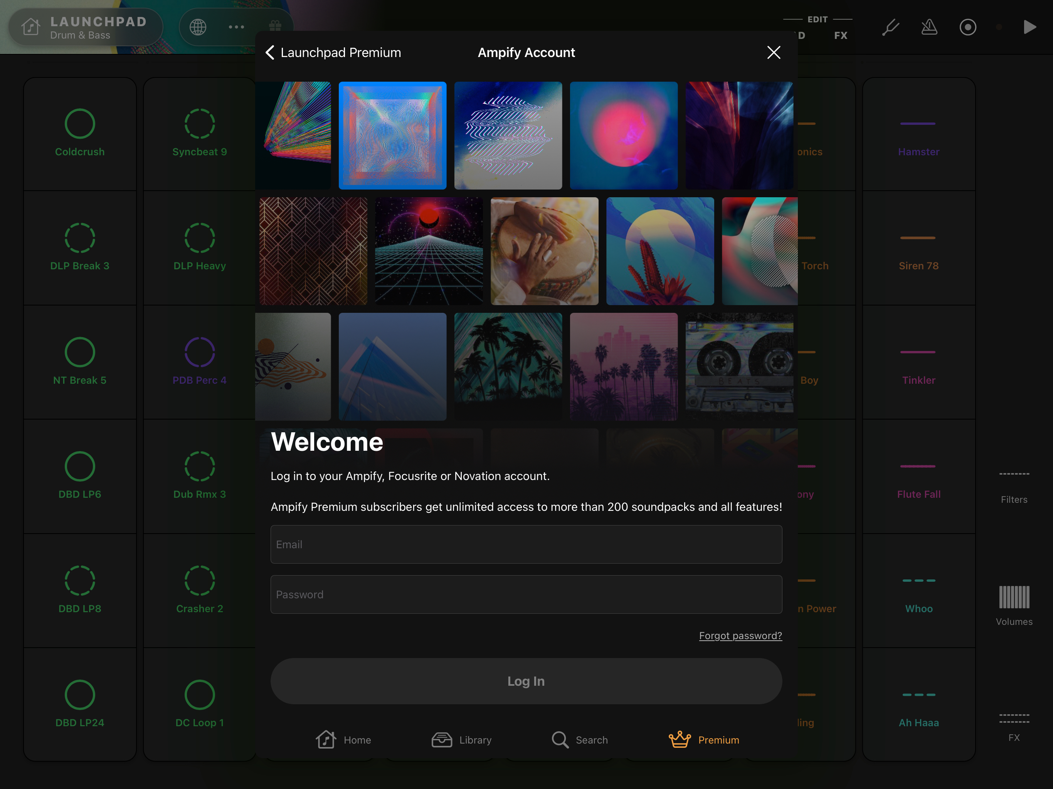Select the wavy lines soundpack thumbnail

(x=508, y=136)
